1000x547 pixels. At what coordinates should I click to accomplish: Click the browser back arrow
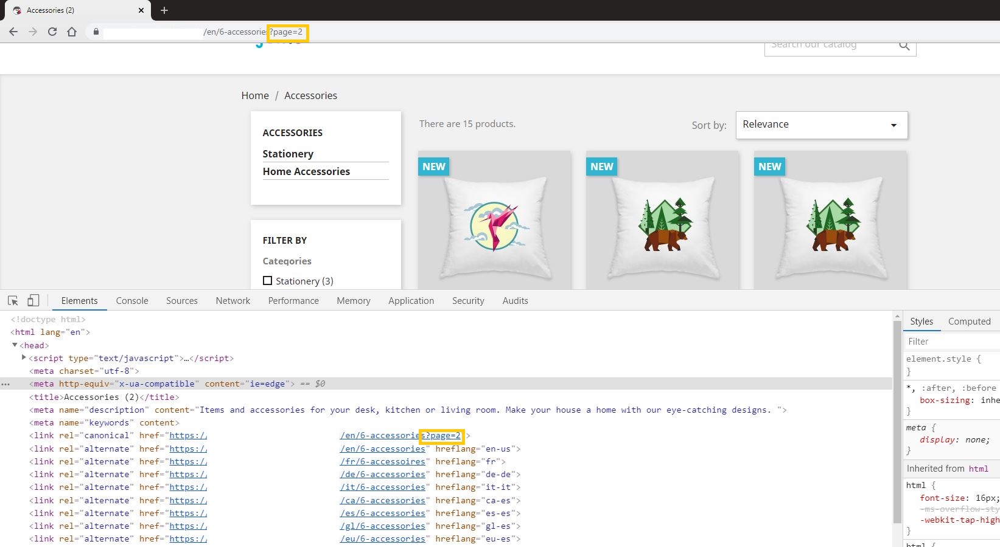point(13,32)
